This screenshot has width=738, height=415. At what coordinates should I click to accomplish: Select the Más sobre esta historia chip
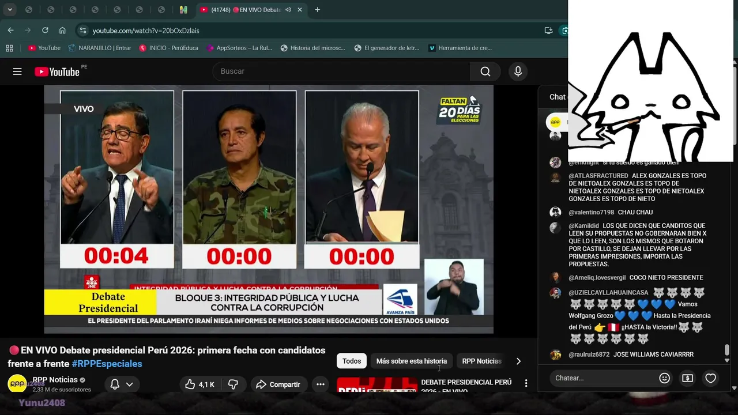tap(412, 361)
